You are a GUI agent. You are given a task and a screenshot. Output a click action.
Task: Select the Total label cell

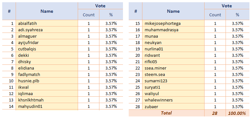pyautogui.click(x=166, y=113)
